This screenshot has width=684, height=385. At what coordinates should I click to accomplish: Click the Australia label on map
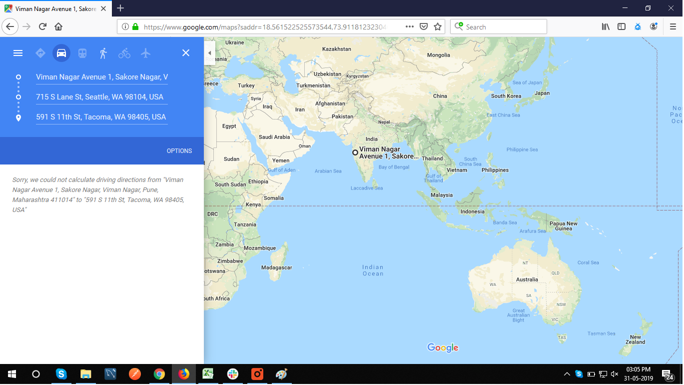[527, 279]
